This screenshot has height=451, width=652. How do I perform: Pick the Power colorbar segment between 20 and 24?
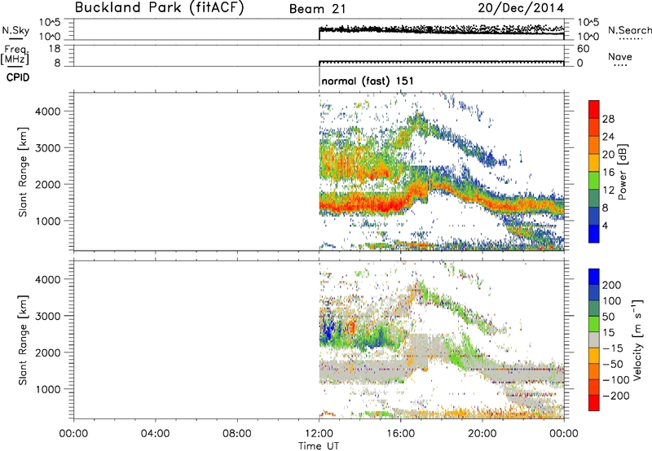[x=594, y=145]
